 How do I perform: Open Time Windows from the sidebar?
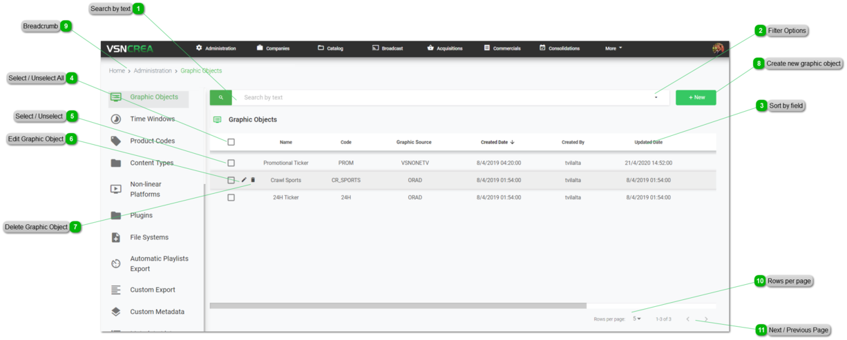pyautogui.click(x=152, y=119)
